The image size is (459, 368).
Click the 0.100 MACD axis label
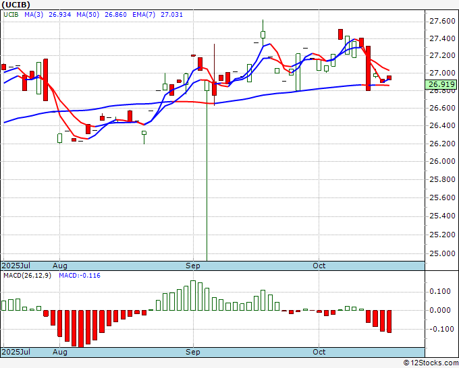point(440,291)
